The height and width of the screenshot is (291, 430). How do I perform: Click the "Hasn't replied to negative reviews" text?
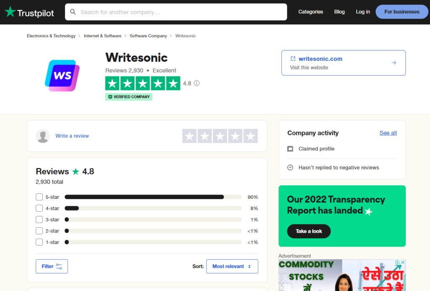pos(339,168)
